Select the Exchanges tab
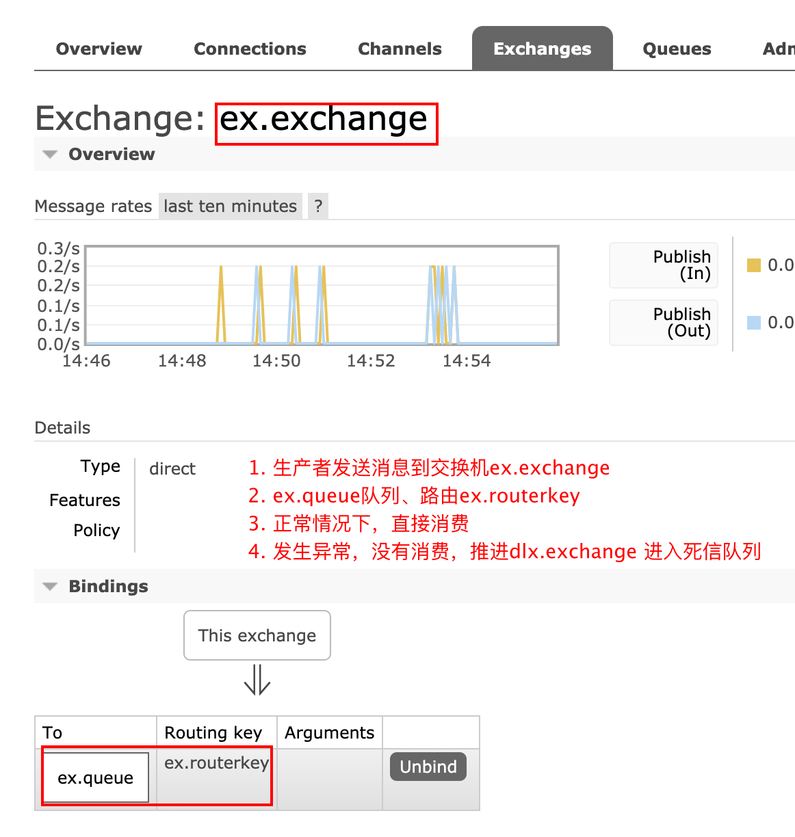Screen dimensions: 795x837 tap(542, 49)
